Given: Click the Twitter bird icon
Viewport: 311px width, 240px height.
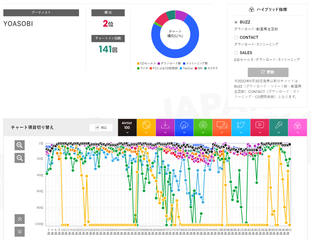Looking at the screenshot, I should pos(241,125).
